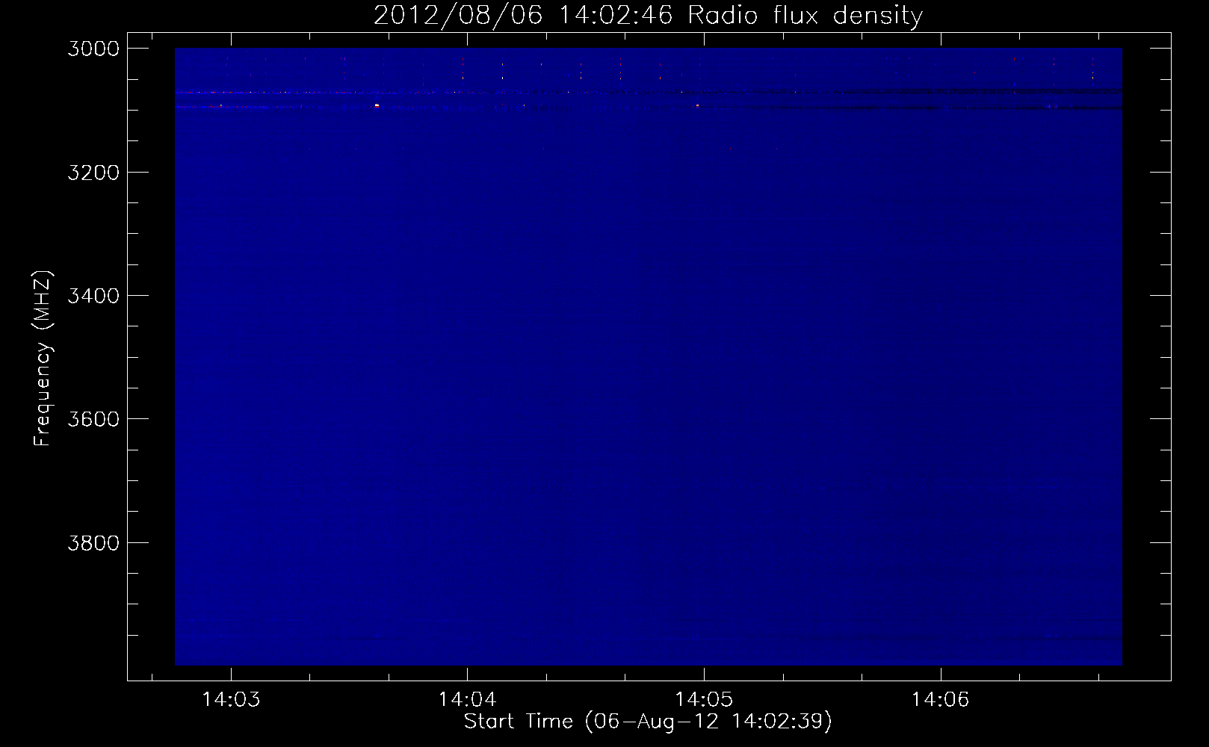Click the plot title '2012/08/06 14:02:46 Radio flux density'
The width and height of the screenshot is (1209, 747).
coord(648,15)
